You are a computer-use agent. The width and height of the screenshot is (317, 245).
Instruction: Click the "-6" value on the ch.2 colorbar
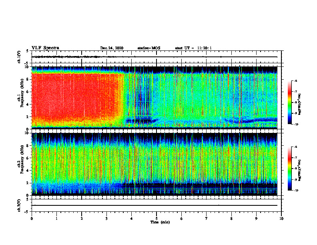point(295,147)
